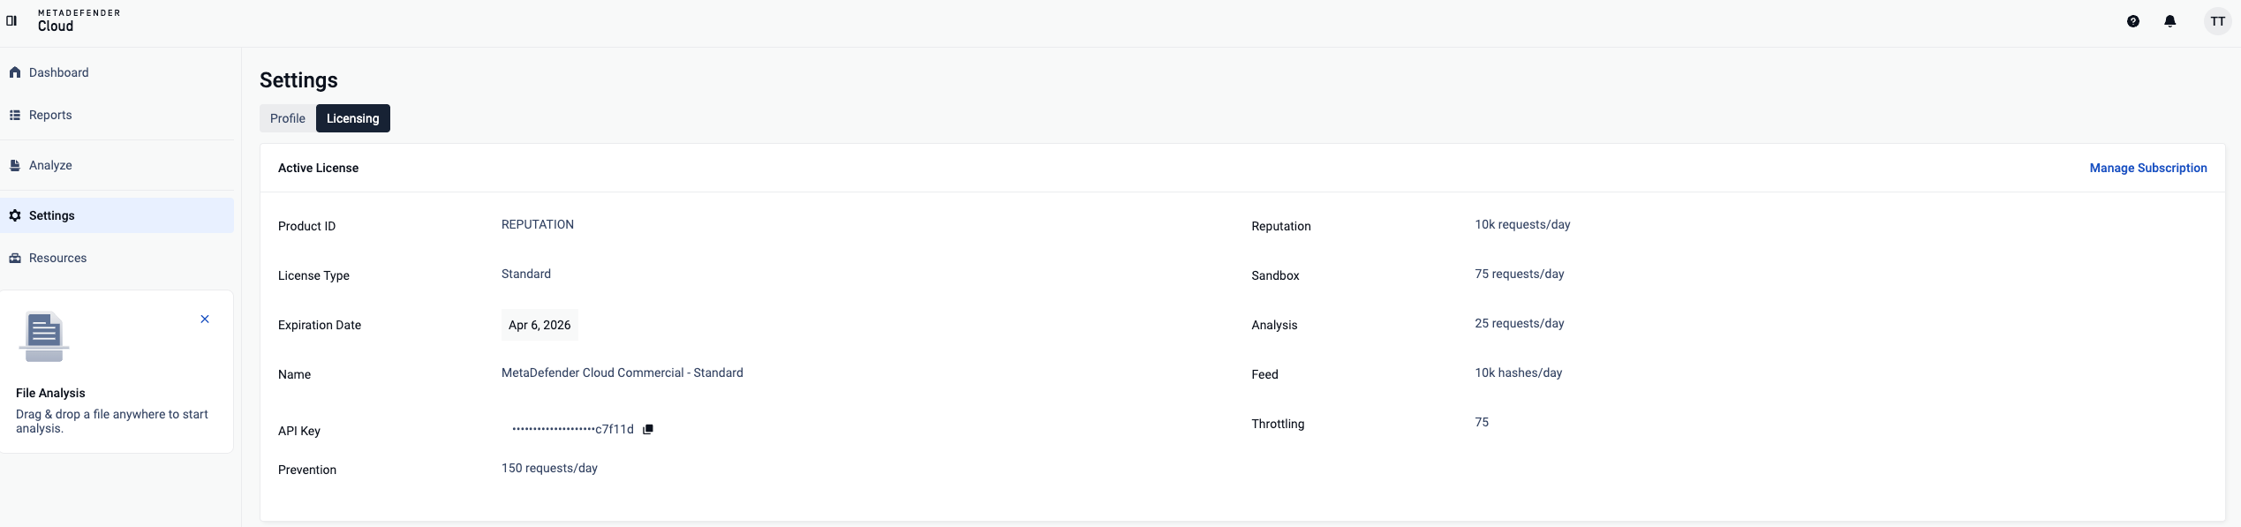Click the Settings gear icon
This screenshot has width=2241, height=527.
click(x=15, y=215)
